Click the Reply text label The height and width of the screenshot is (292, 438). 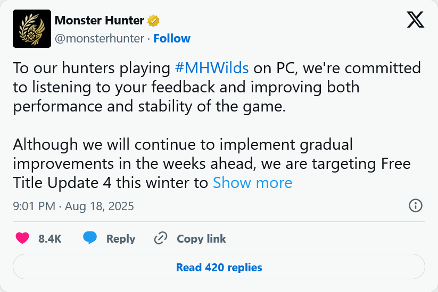point(121,239)
